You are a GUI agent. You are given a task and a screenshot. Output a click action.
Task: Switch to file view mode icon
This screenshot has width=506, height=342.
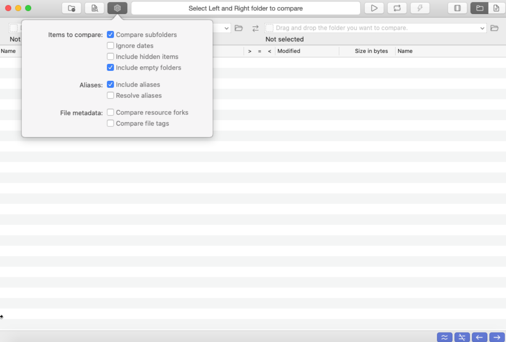click(496, 8)
